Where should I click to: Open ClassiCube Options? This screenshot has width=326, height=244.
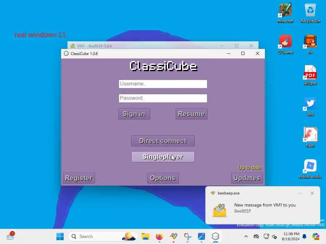point(163,178)
